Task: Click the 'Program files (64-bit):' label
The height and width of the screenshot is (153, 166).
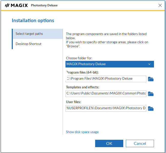Action: pyautogui.click(x=82, y=72)
